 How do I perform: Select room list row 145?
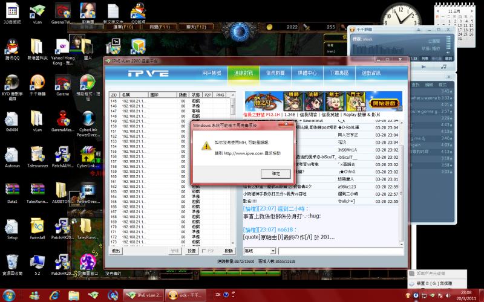[x=170, y=101]
